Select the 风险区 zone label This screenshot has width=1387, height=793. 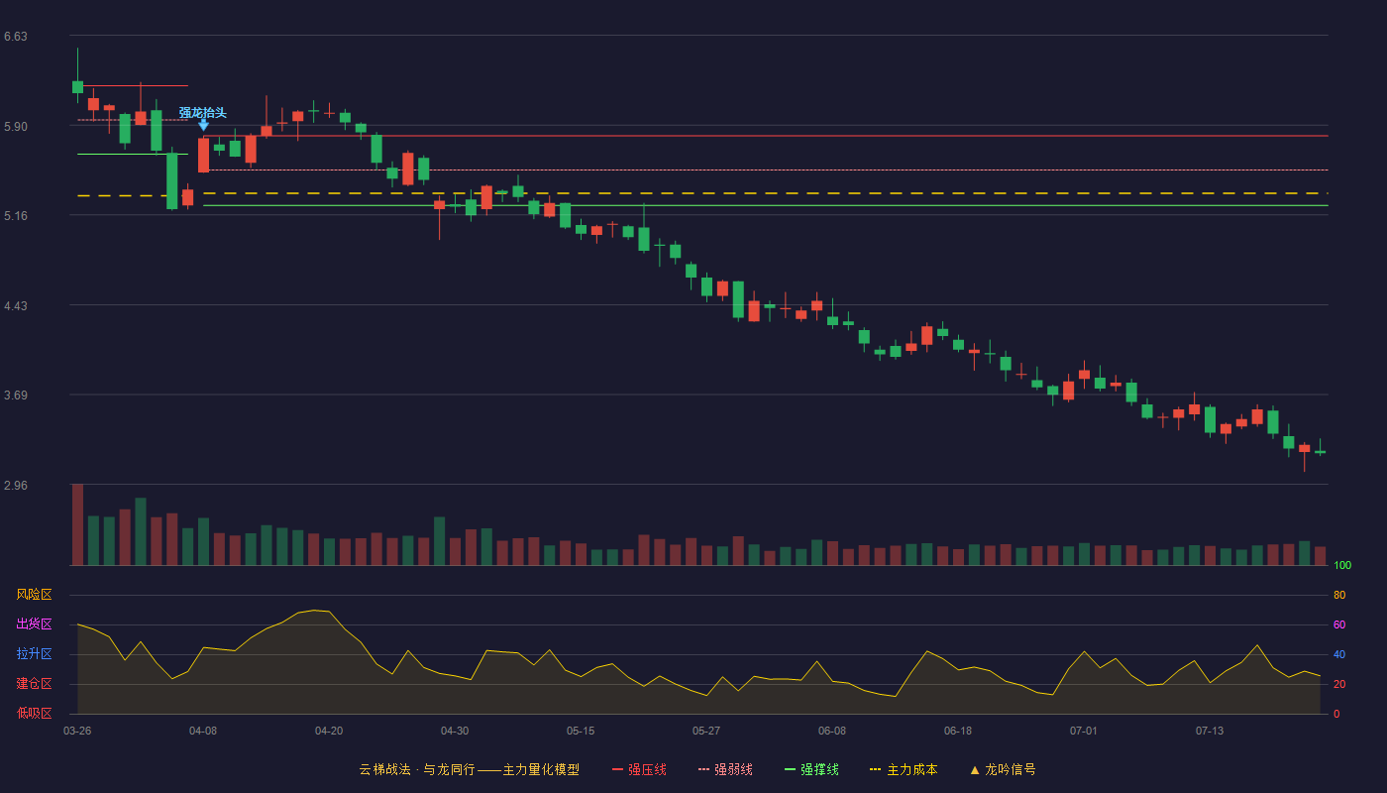[x=34, y=595]
